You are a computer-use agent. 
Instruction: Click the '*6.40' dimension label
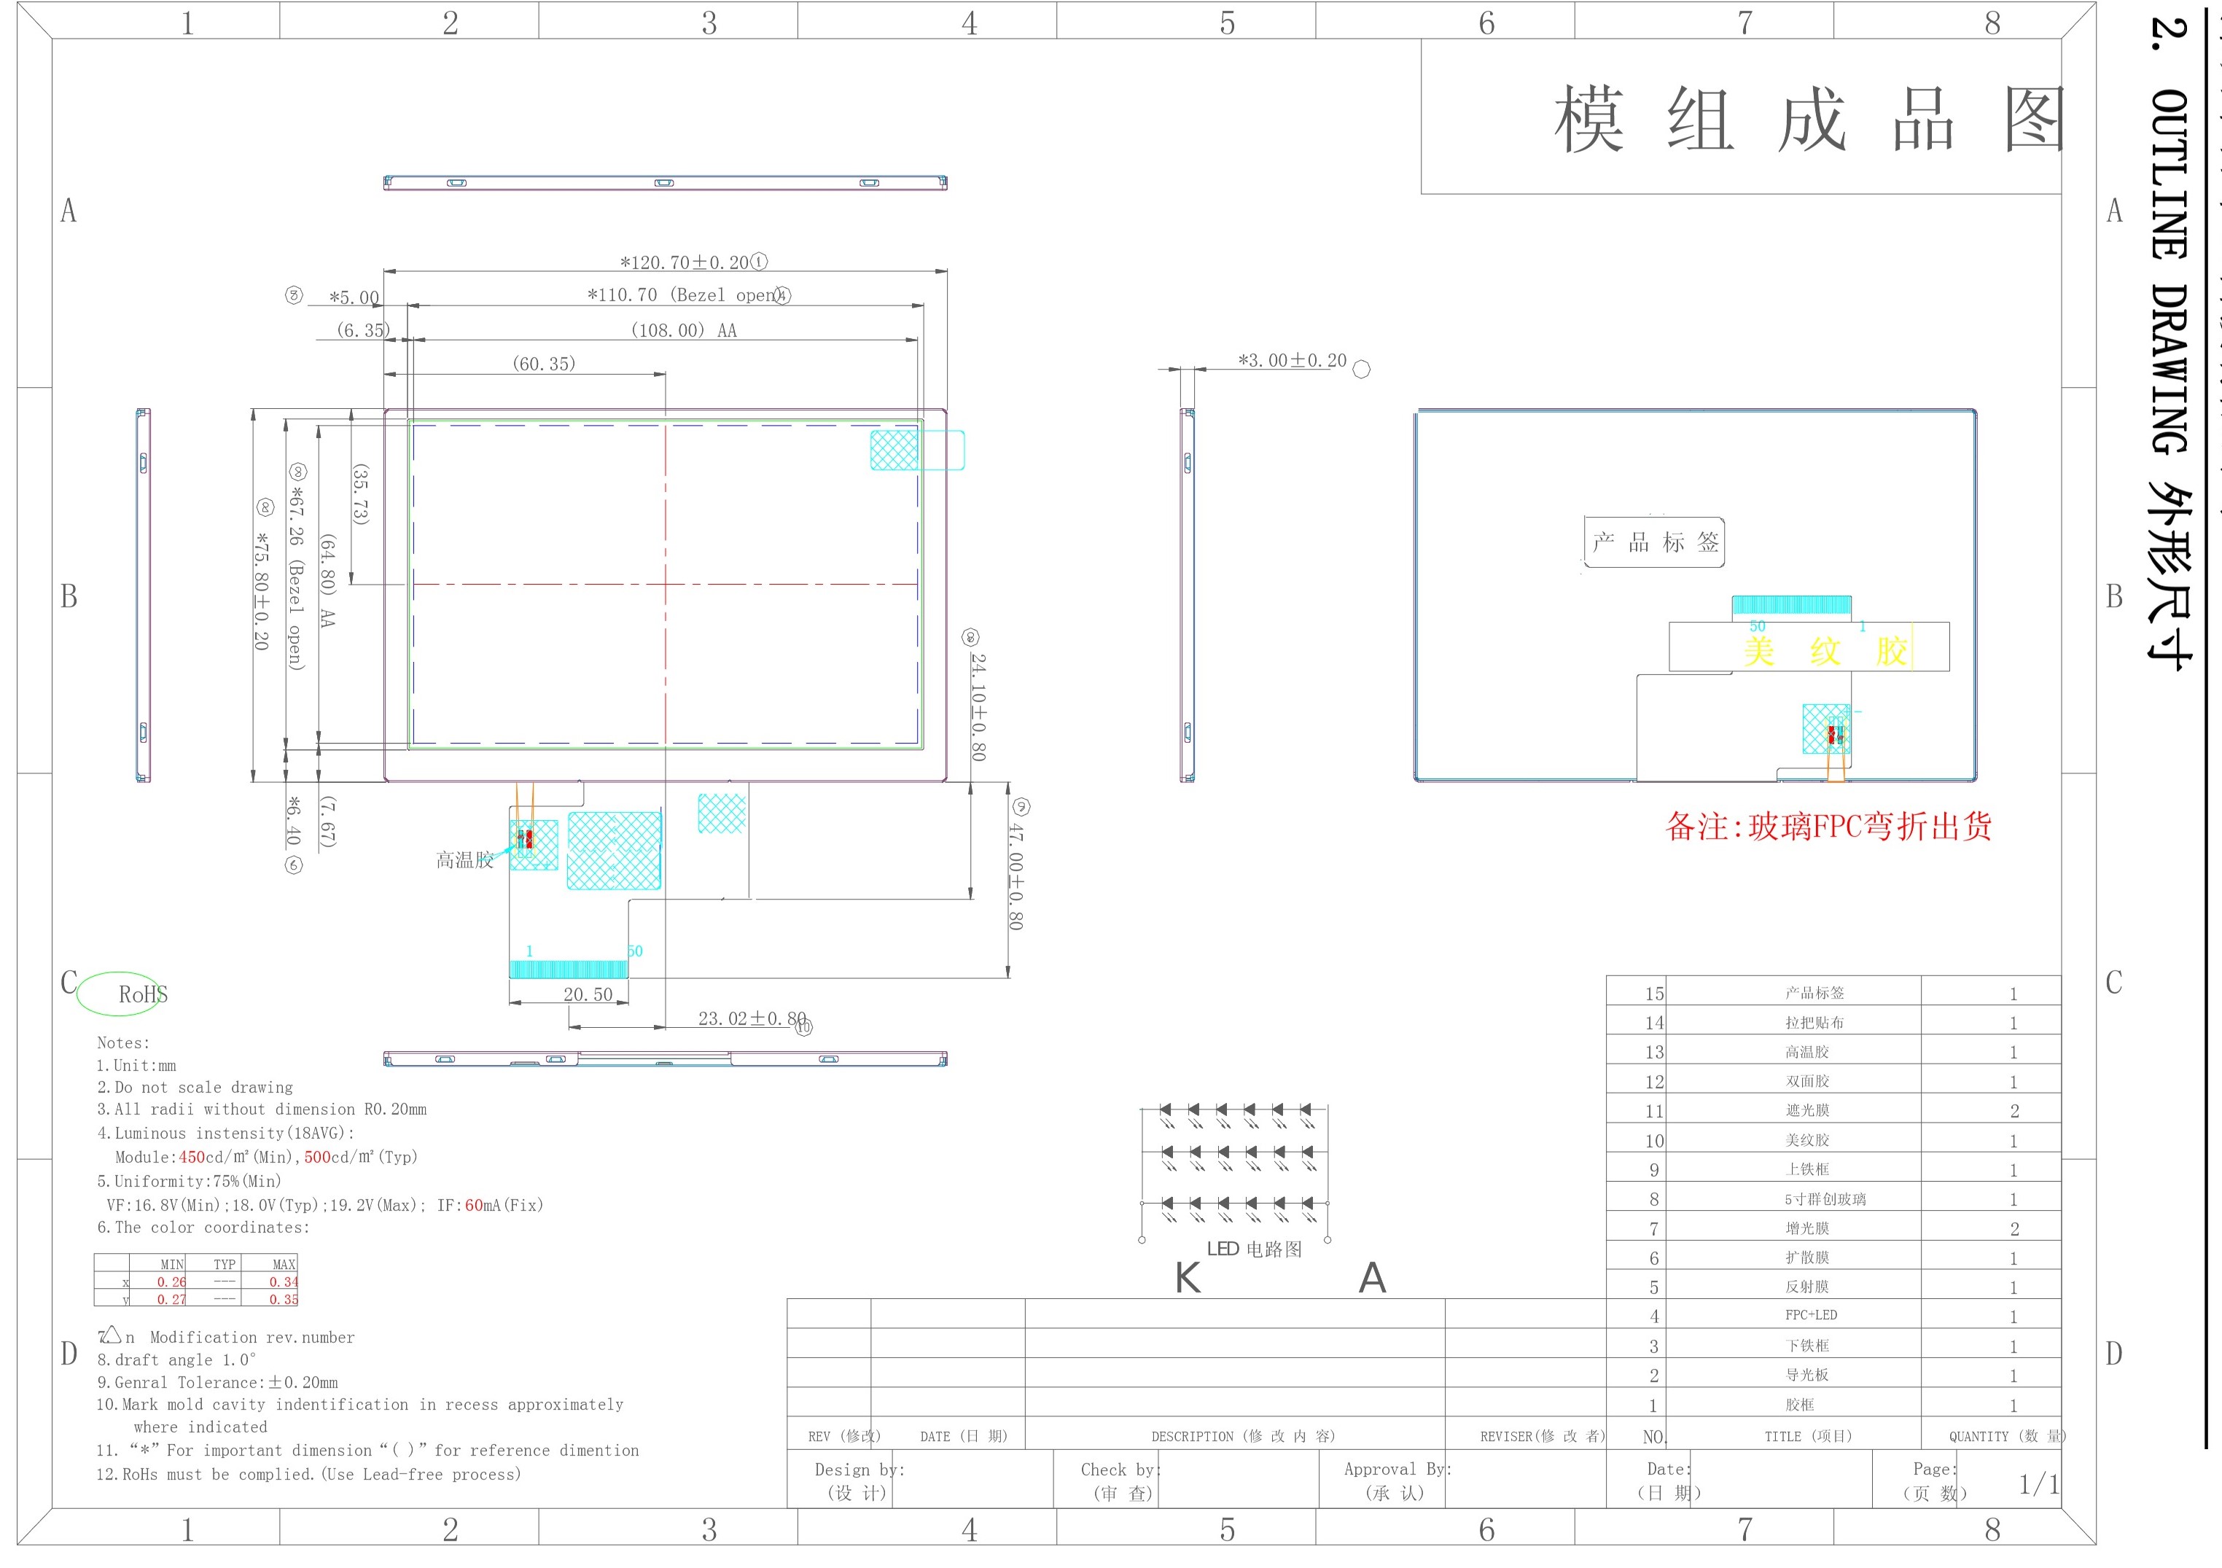pos(295,821)
